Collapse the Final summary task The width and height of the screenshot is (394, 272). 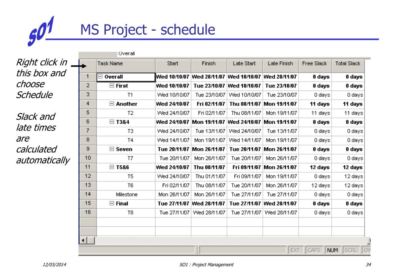click(112, 203)
